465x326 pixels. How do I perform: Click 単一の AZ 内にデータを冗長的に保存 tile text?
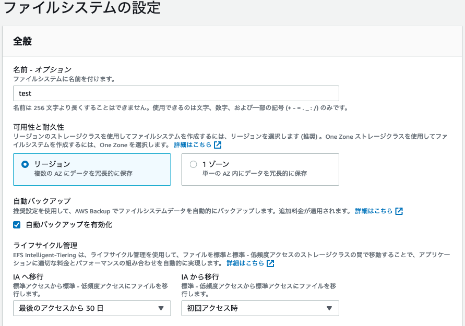click(255, 173)
